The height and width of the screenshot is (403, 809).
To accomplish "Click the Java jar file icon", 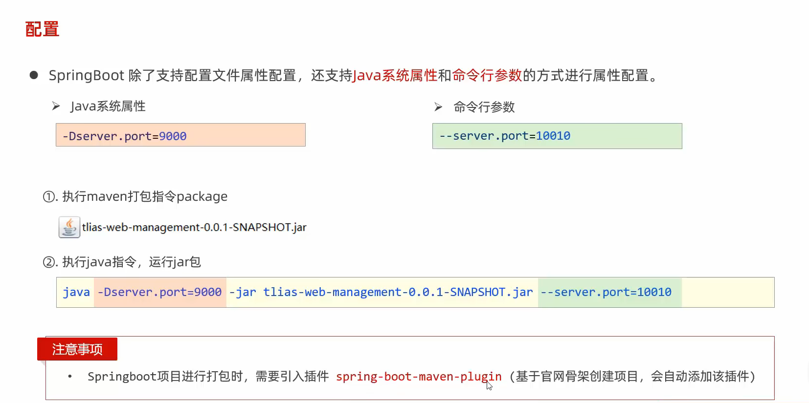I will 69,227.
